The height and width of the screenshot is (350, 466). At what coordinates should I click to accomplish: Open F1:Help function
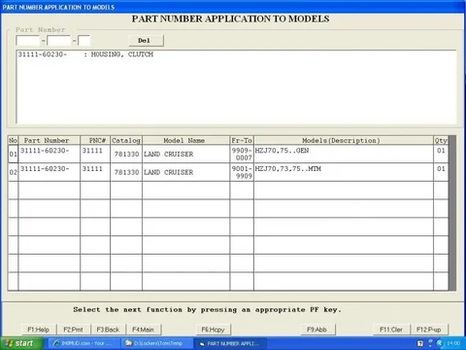(x=39, y=330)
